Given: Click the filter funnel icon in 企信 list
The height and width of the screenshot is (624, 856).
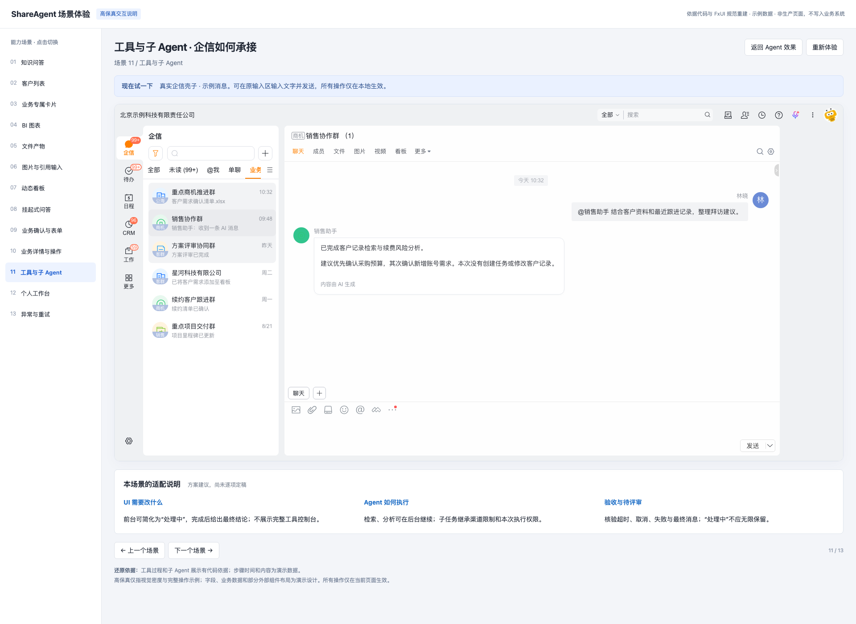Looking at the screenshot, I should 156,153.
